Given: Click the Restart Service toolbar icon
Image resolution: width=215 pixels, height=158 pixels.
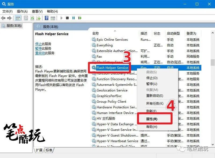Looking at the screenshot, I should pyautogui.click(x=80, y=18).
